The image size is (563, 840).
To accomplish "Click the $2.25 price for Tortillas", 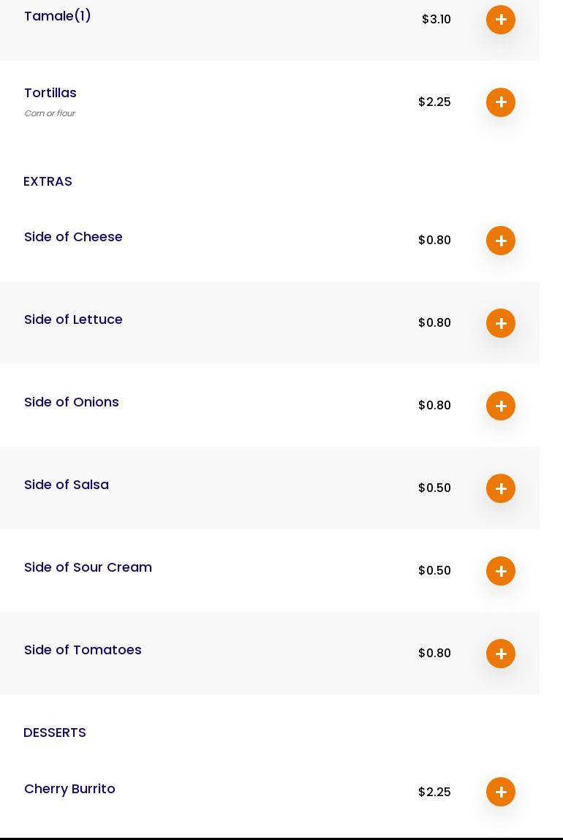I will click(x=434, y=102).
